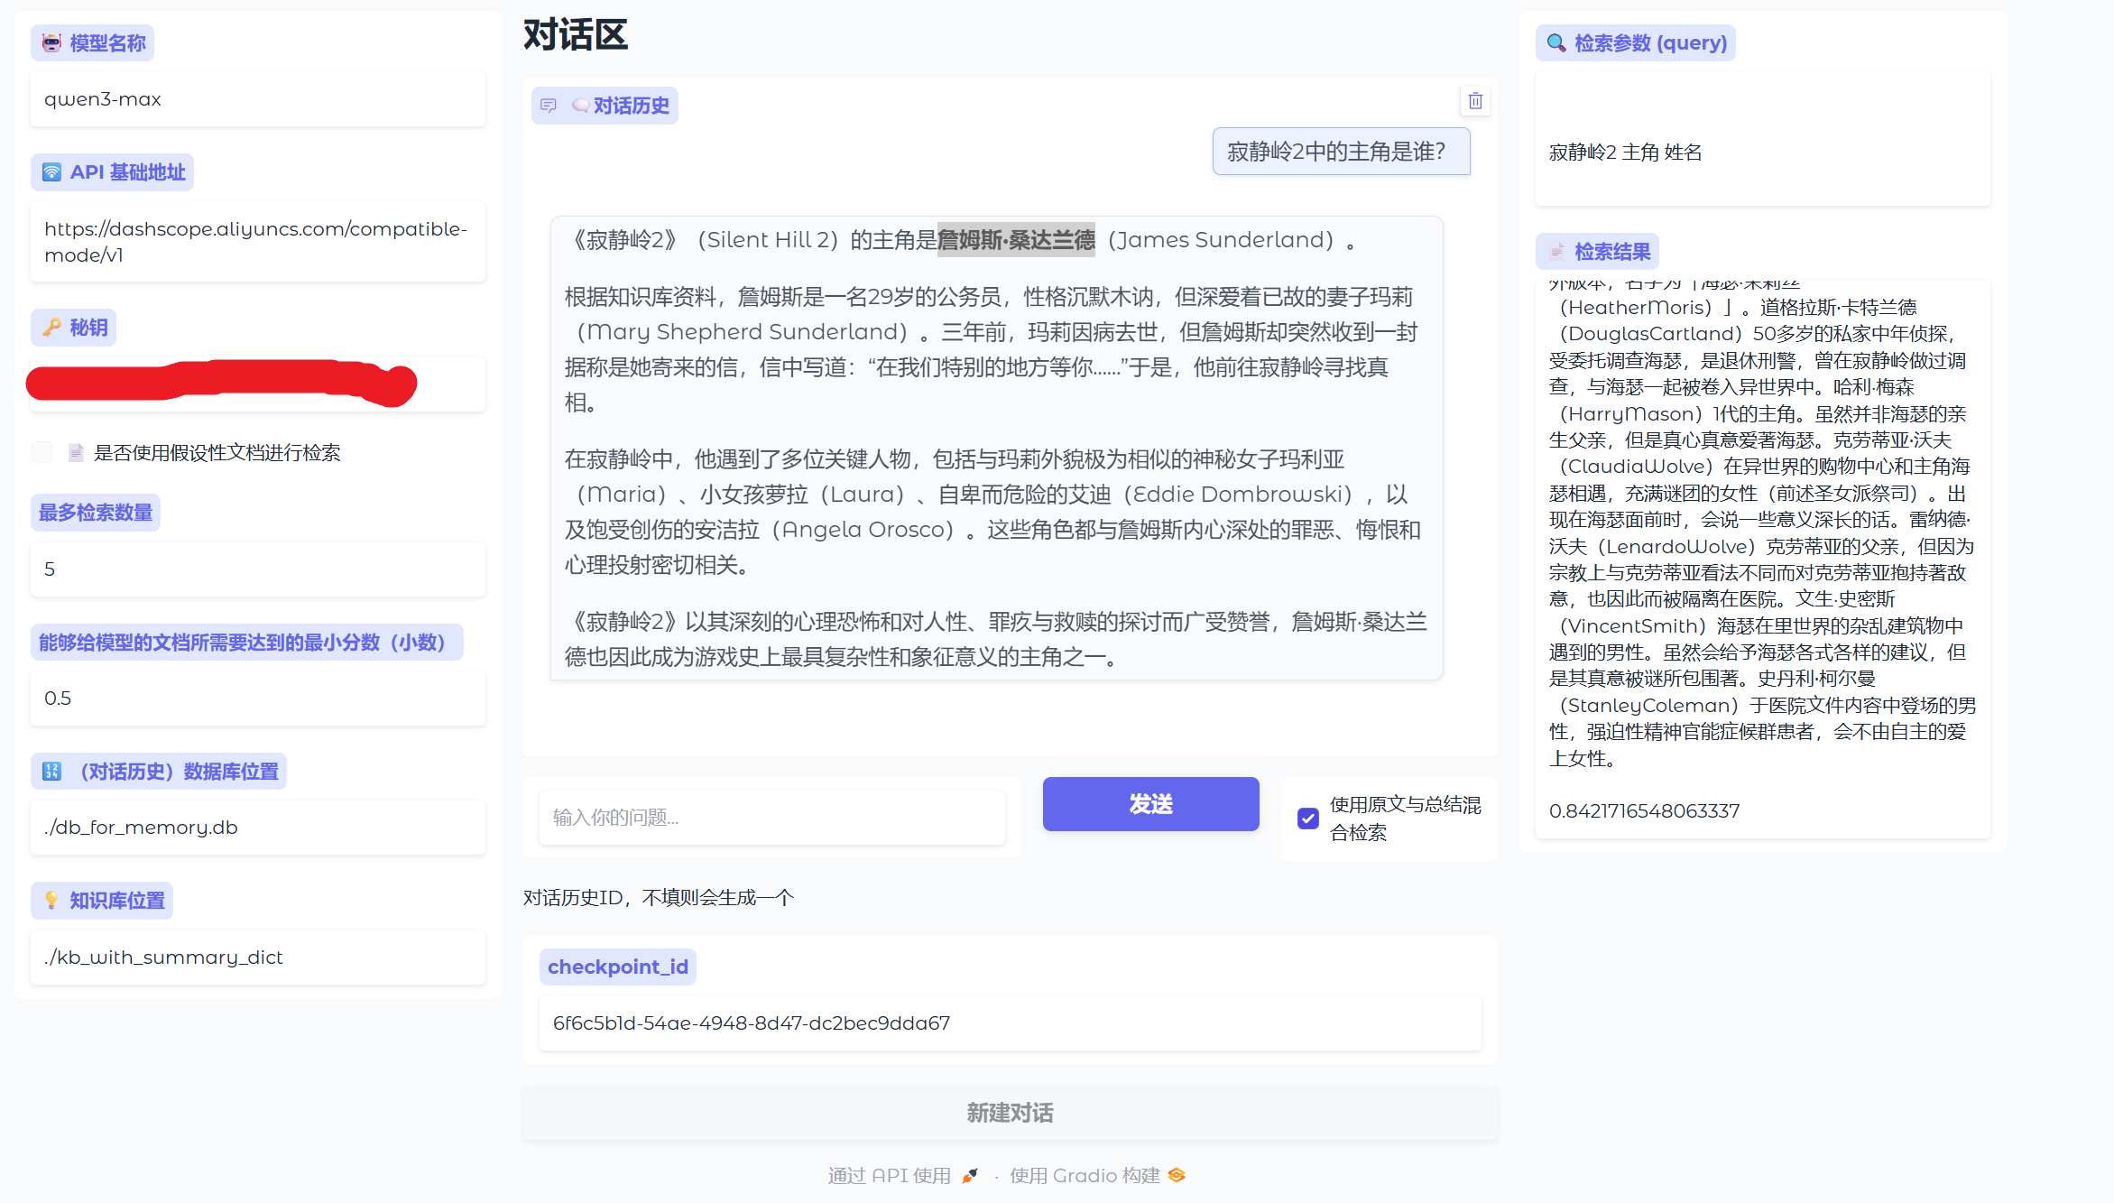Click the lightbulb icon beside 知识库位置
This screenshot has height=1203, width=2114.
51,900
